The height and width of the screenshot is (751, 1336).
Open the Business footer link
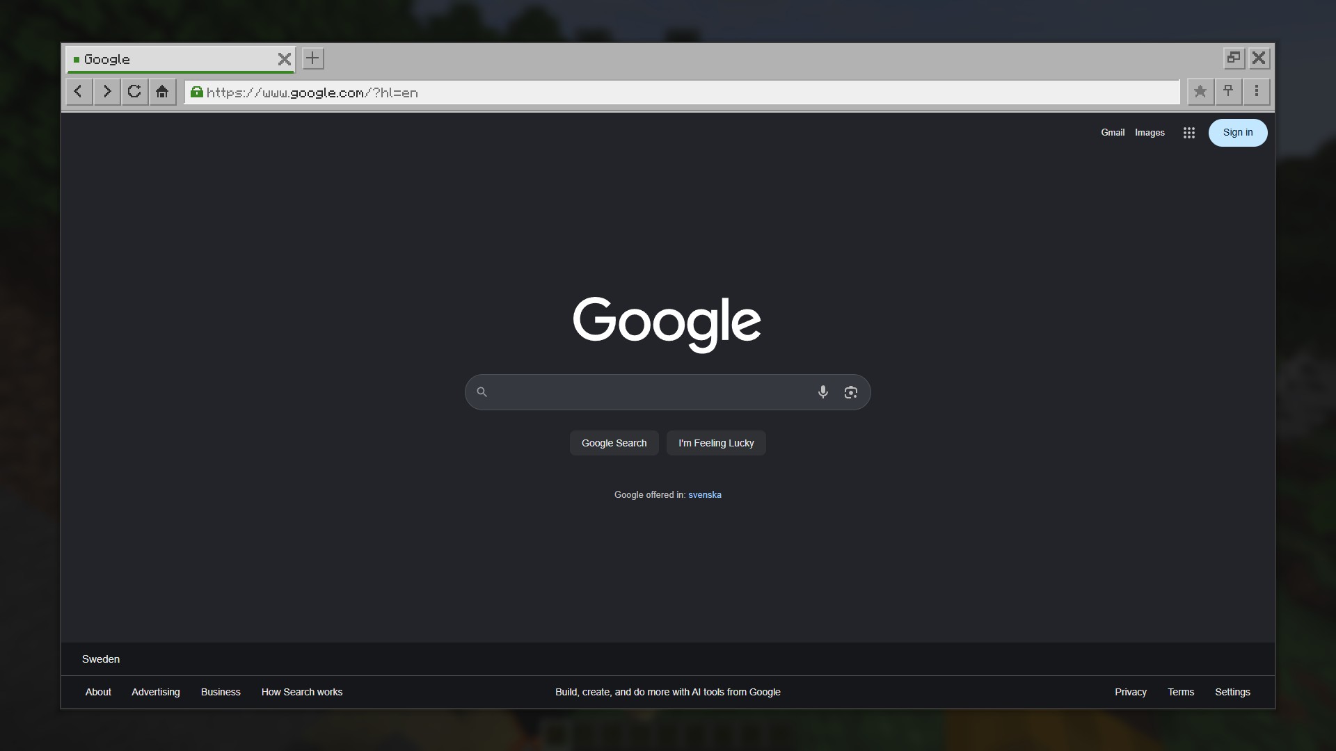[221, 692]
